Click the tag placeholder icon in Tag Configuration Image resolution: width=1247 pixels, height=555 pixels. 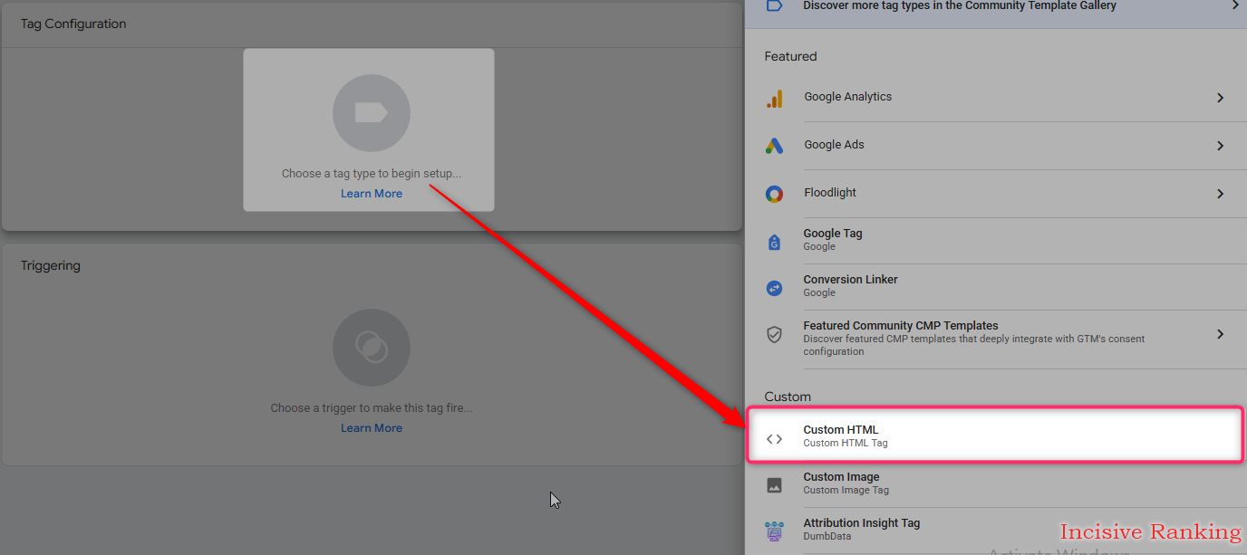pos(372,113)
